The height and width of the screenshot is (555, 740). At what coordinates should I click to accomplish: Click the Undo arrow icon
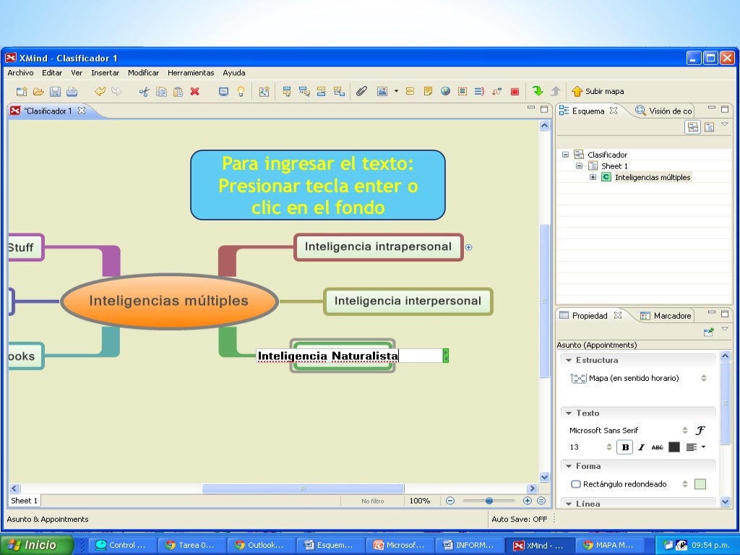[100, 92]
